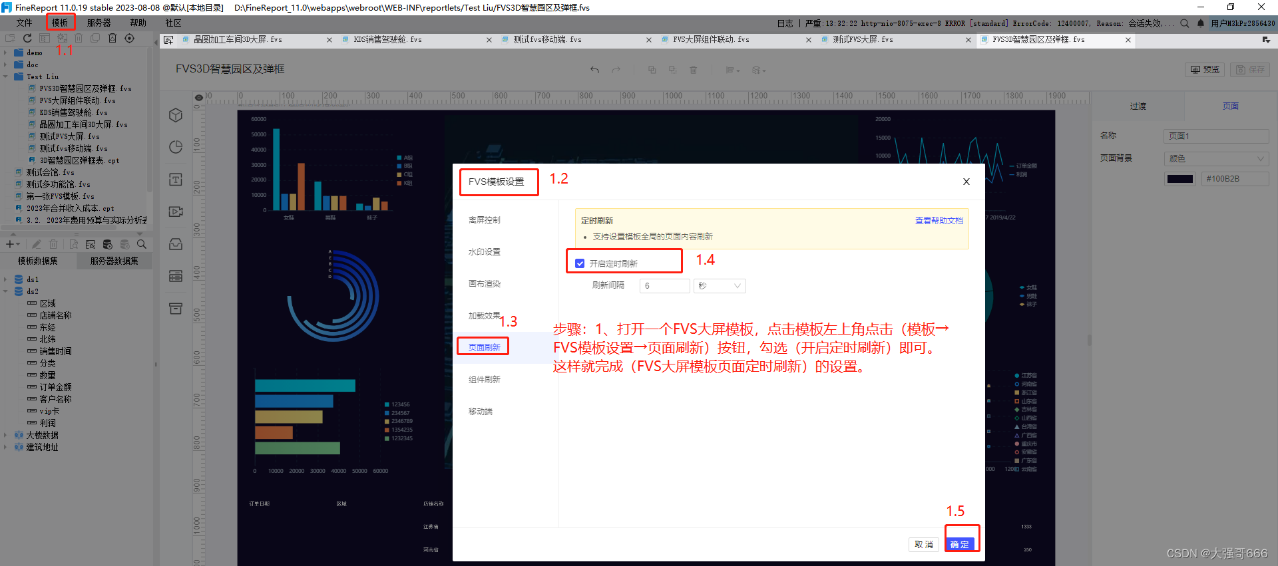The width and height of the screenshot is (1278, 566).
Task: Click the 日志 log button
Action: 785,23
